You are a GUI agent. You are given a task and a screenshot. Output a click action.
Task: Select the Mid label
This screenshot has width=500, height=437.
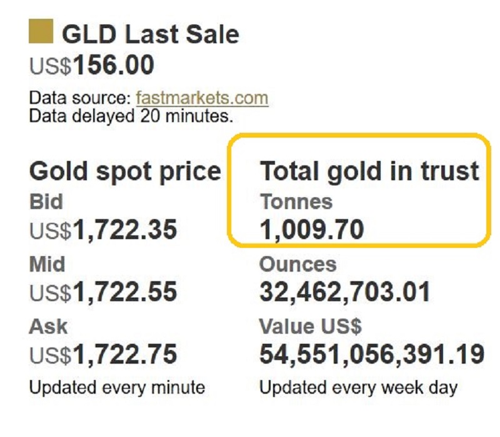[47, 264]
